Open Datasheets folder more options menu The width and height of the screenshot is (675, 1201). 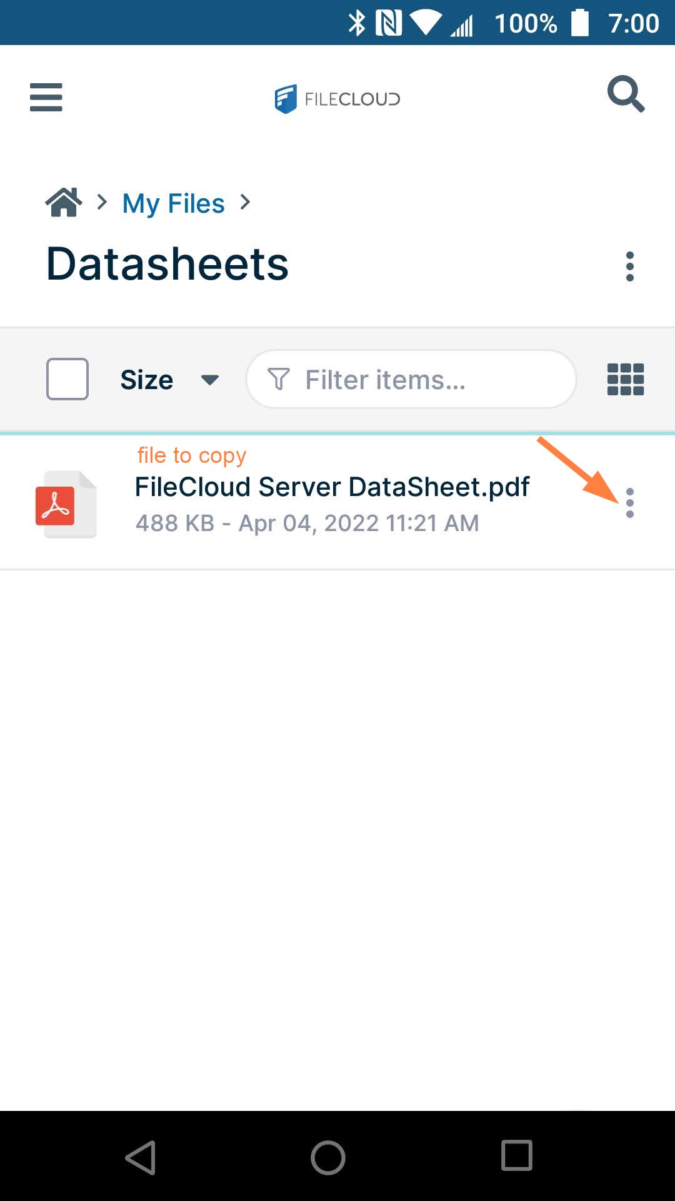coord(630,266)
